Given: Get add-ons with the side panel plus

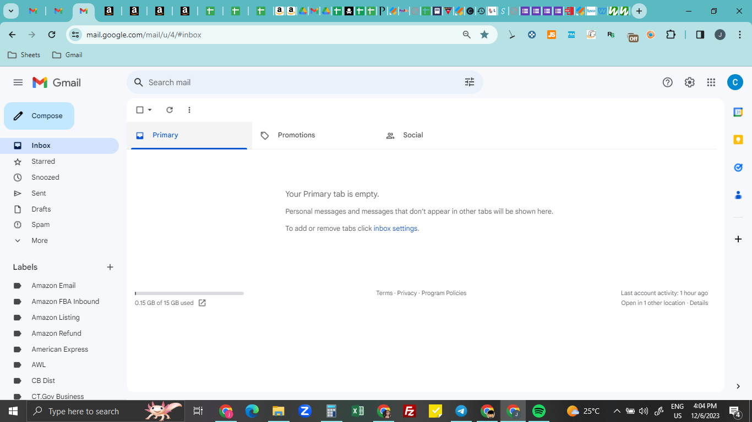Looking at the screenshot, I should click(x=738, y=239).
